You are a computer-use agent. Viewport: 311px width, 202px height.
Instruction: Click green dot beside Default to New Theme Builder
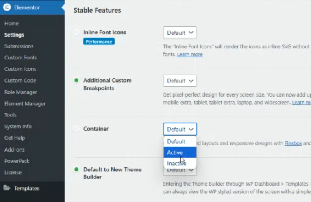pyautogui.click(x=76, y=169)
